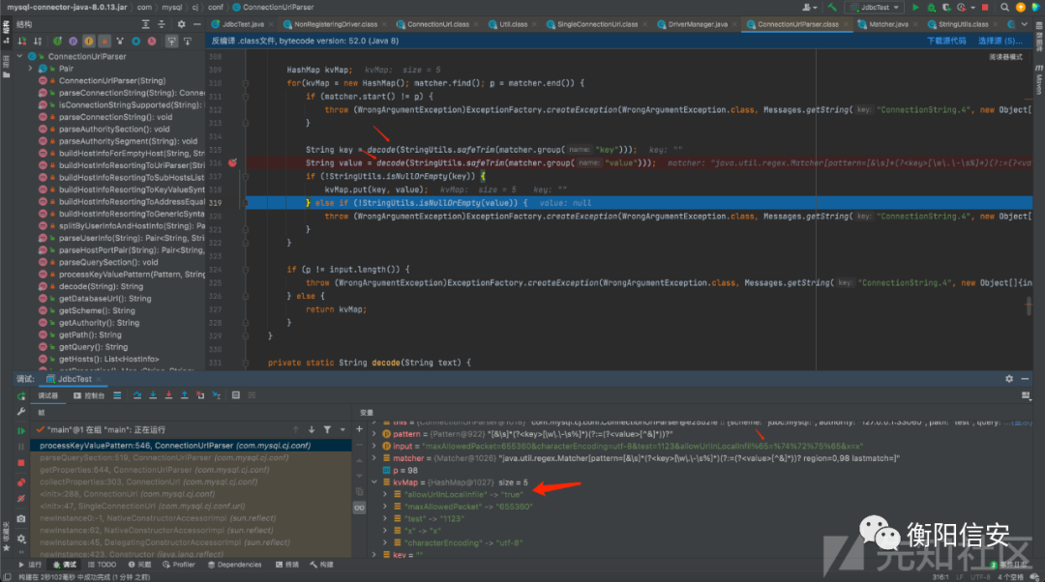Select decode(String): String in Structure
The height and width of the screenshot is (582, 1045).
101,286
